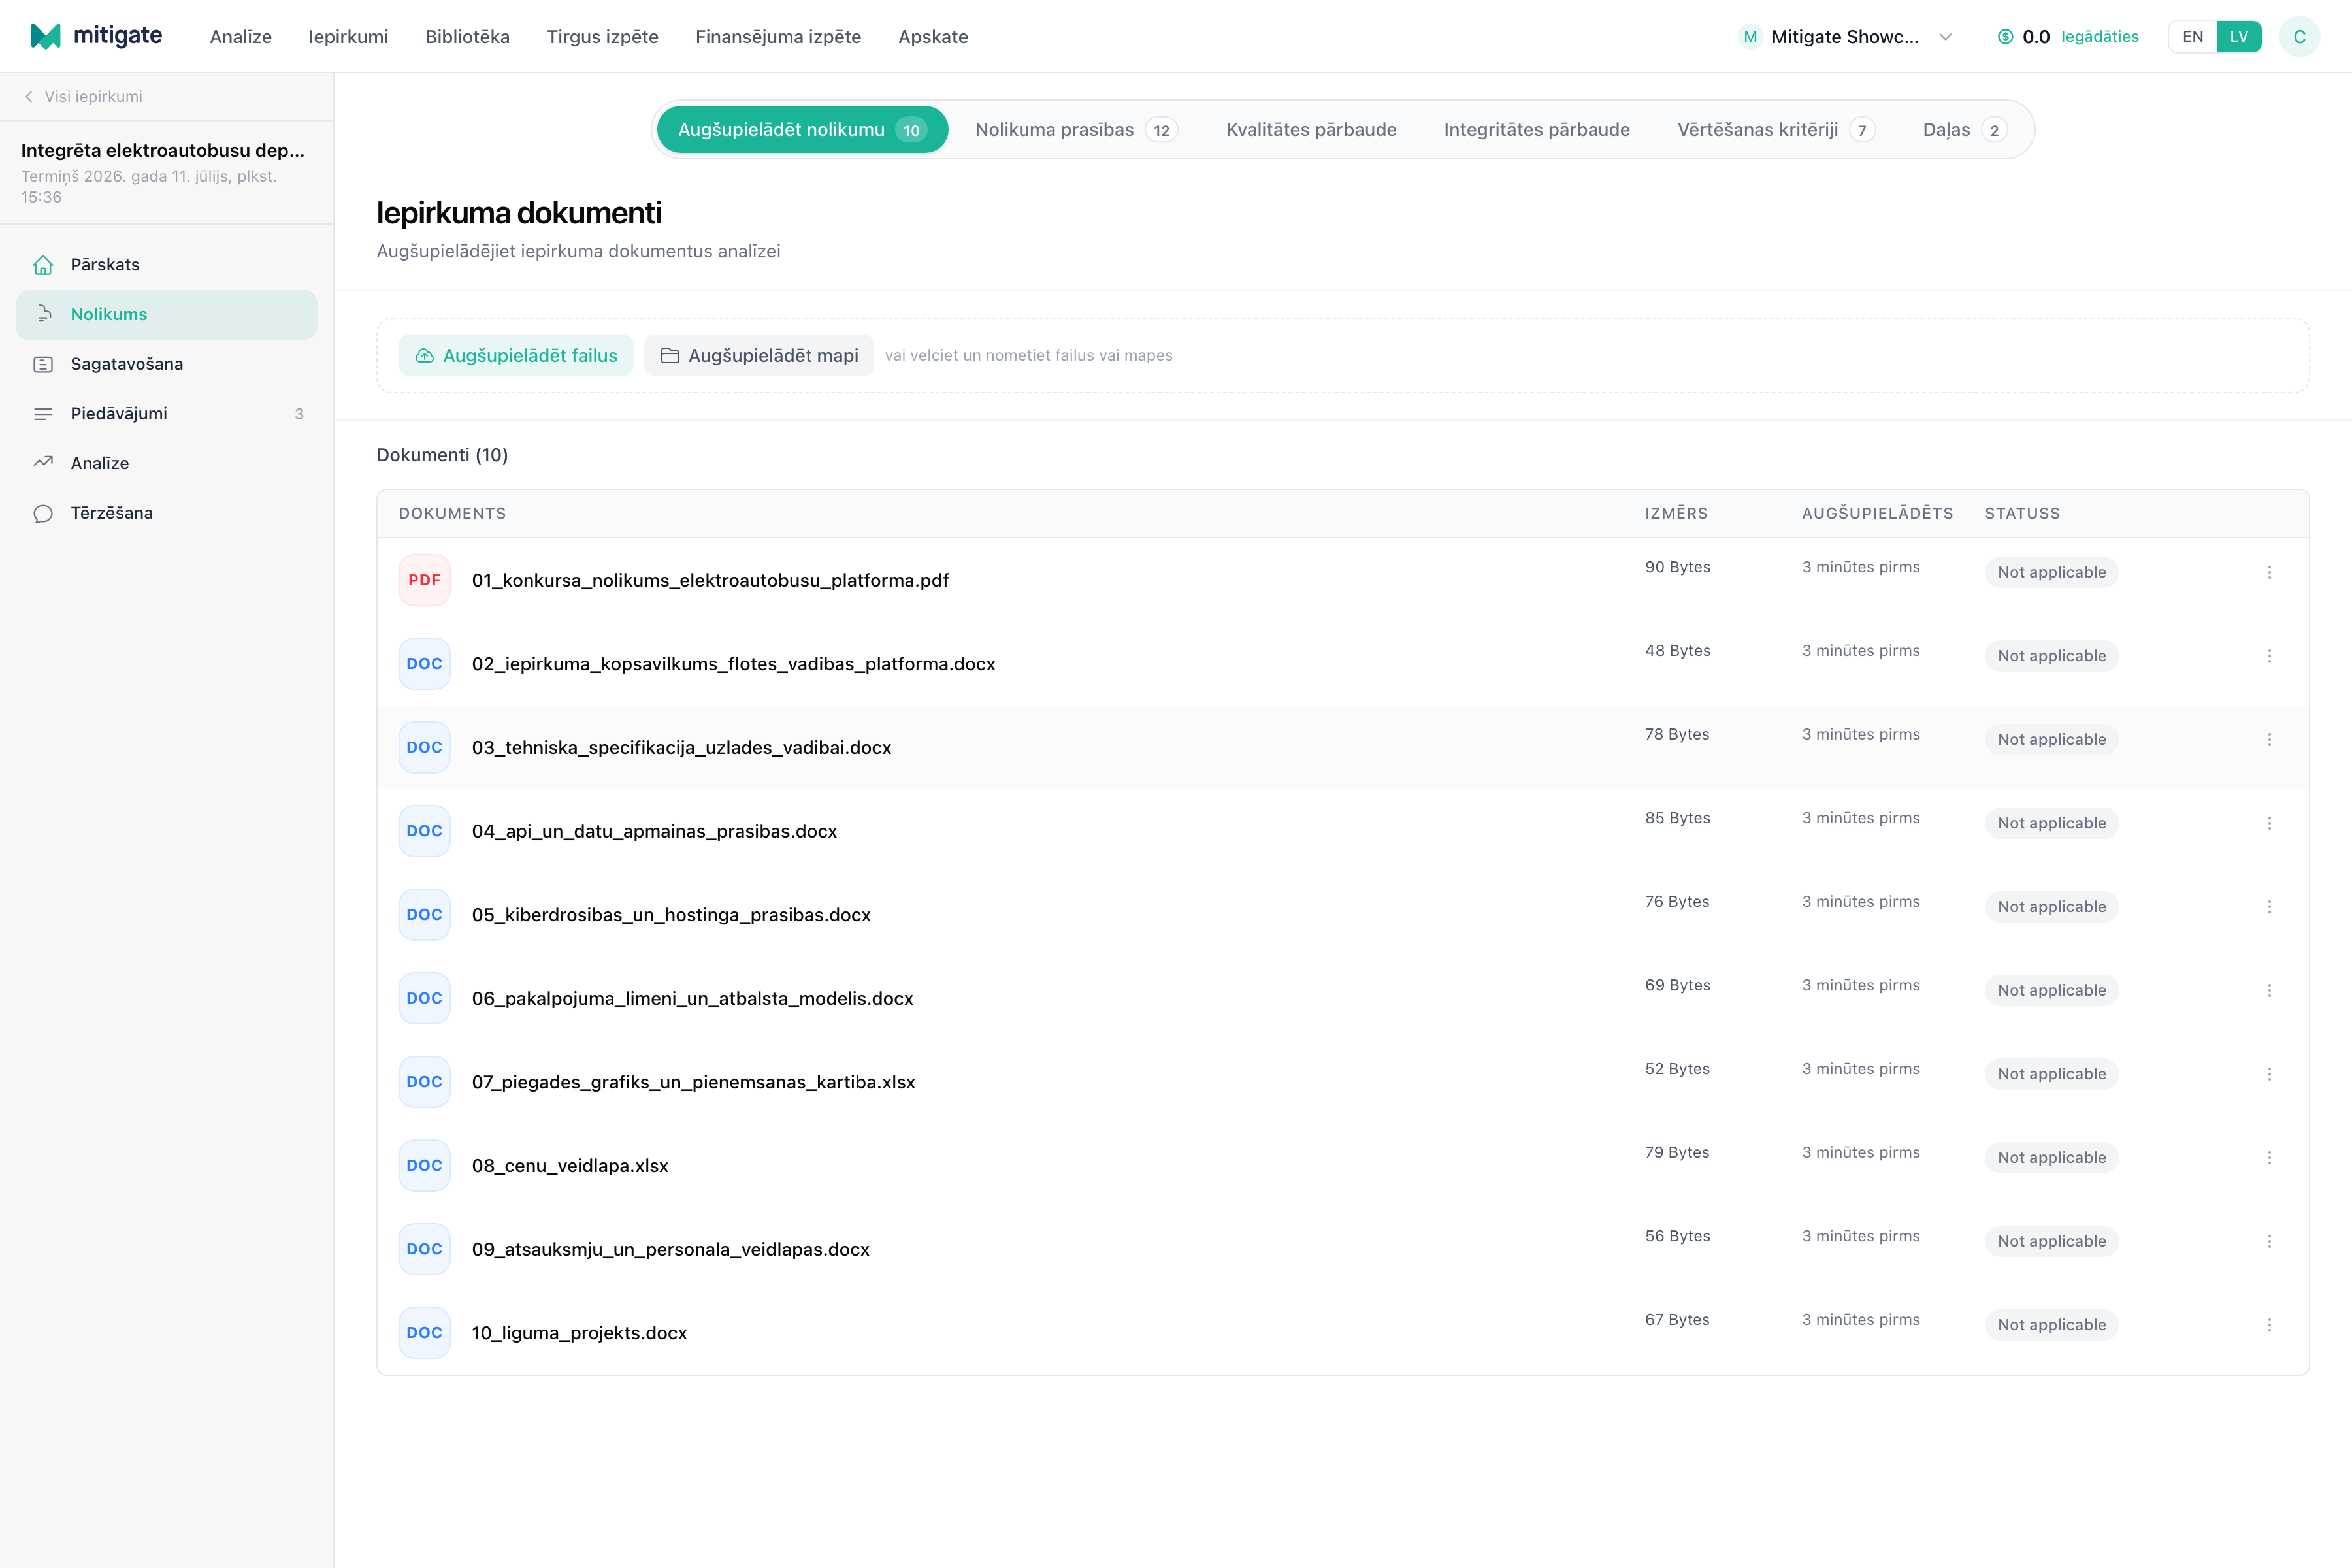Click Augšupielādēt failus button

click(x=516, y=356)
